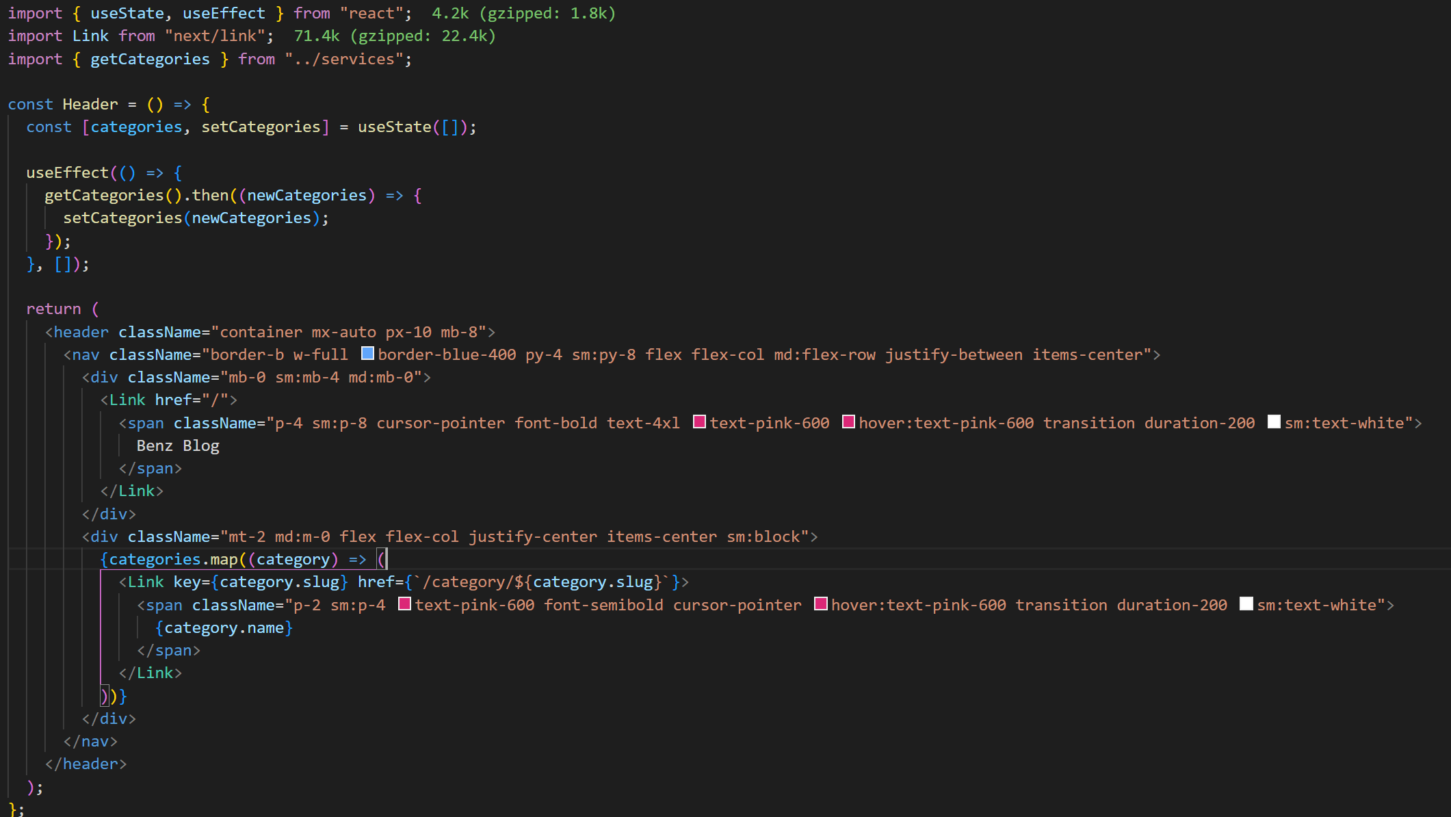Click white swatch before sm:text-white after duration-200 on text-4xl line

point(1274,422)
